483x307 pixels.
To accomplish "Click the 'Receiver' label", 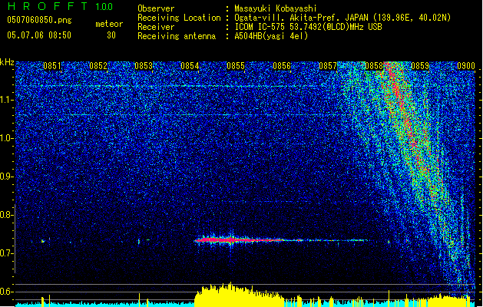I will pyautogui.click(x=156, y=27).
